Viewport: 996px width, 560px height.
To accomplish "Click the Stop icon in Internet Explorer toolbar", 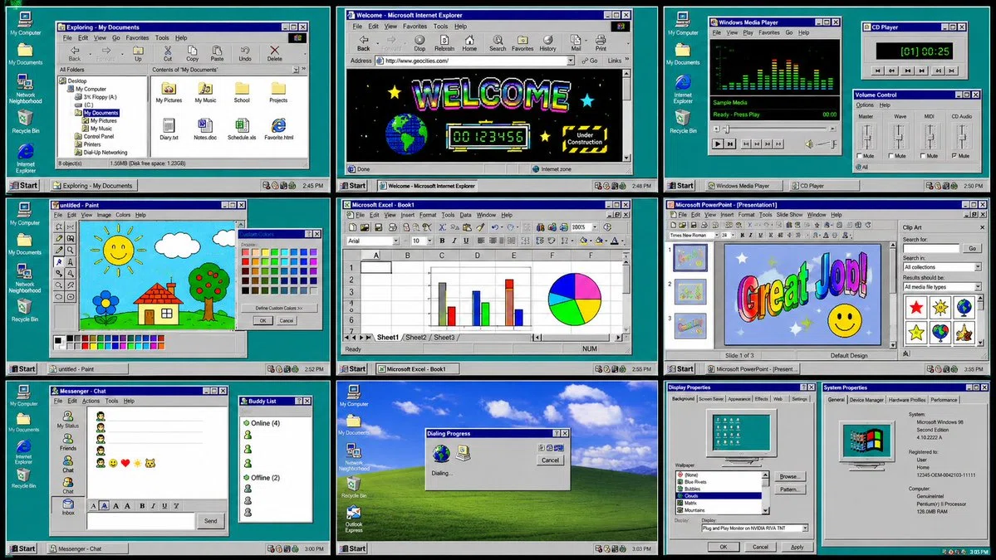I will [x=419, y=40].
